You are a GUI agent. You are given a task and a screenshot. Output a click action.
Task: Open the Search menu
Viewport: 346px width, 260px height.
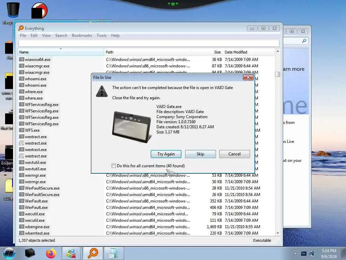[61, 35]
